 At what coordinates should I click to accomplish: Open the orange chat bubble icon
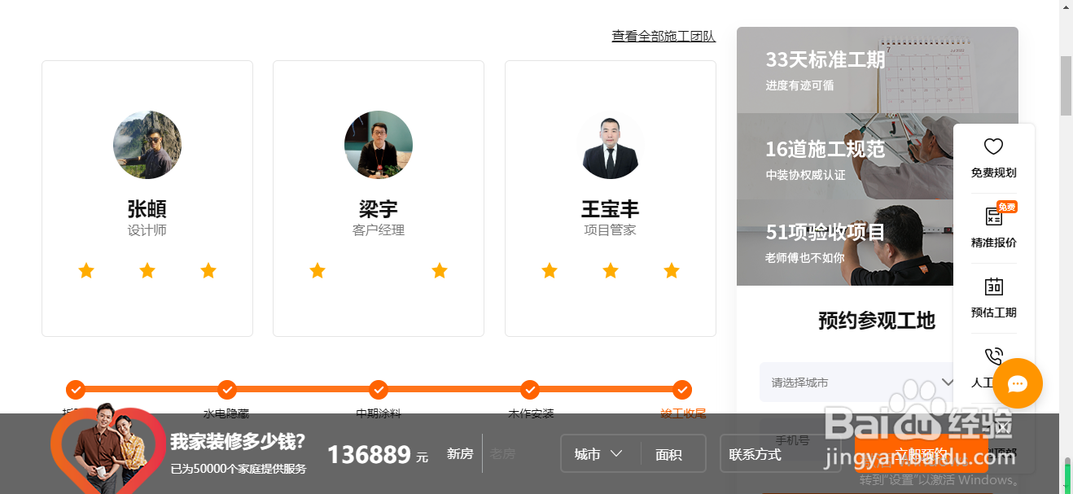[1017, 383]
